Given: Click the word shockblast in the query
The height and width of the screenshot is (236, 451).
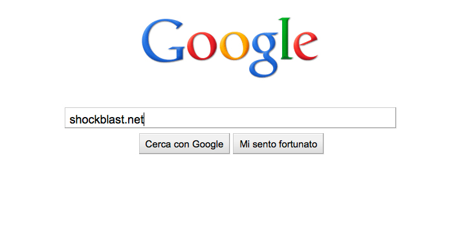Looking at the screenshot, I should click(96, 120).
